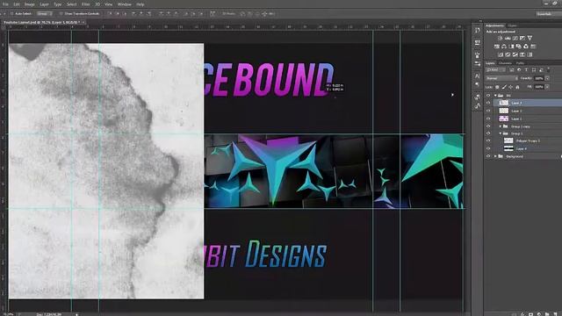Open the Character panel icon

pos(477,75)
